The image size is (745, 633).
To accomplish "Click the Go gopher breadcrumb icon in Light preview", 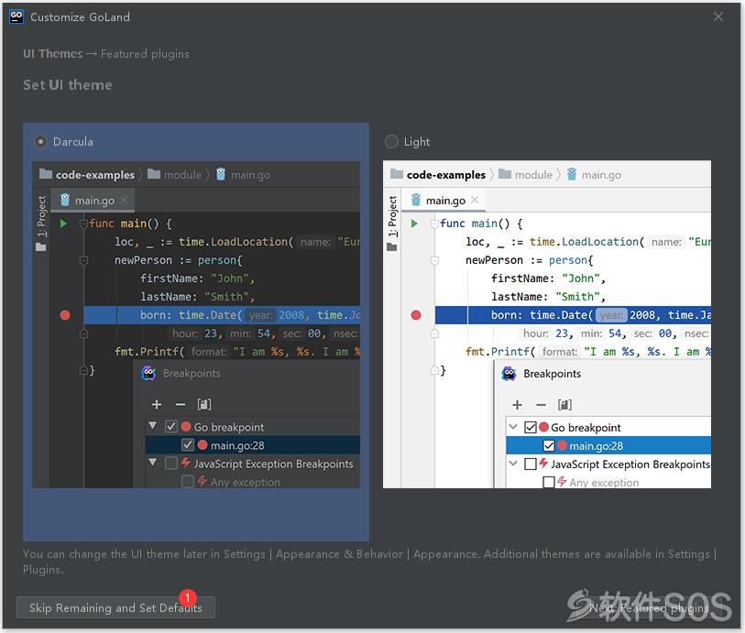I will pyautogui.click(x=572, y=174).
